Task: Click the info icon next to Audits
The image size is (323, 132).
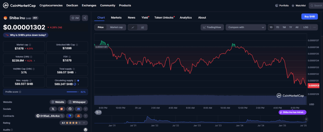Action: (x=12, y=130)
